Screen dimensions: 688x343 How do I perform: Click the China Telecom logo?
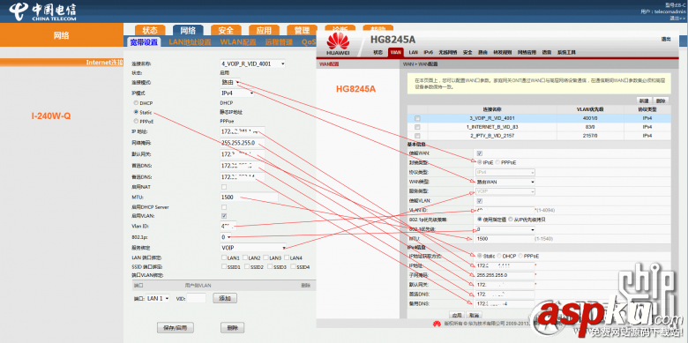click(42, 11)
